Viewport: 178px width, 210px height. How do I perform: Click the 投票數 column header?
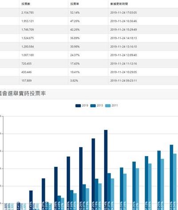[x=26, y=4]
